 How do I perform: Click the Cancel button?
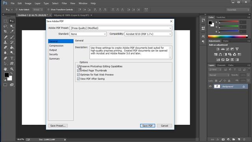tap(165, 125)
